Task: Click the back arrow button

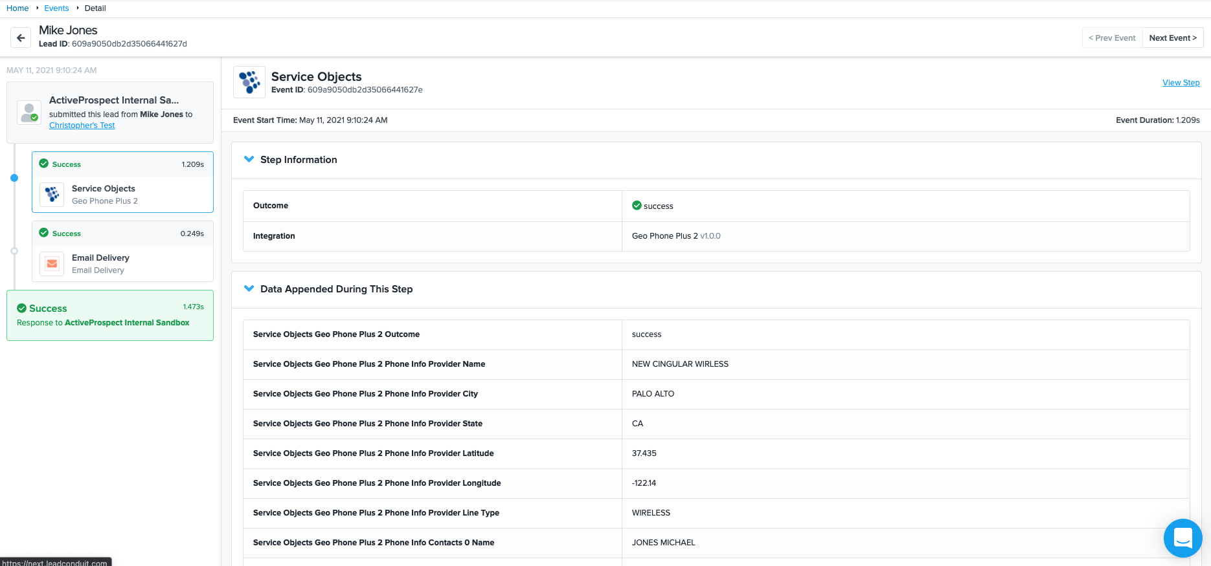Action: pos(21,38)
